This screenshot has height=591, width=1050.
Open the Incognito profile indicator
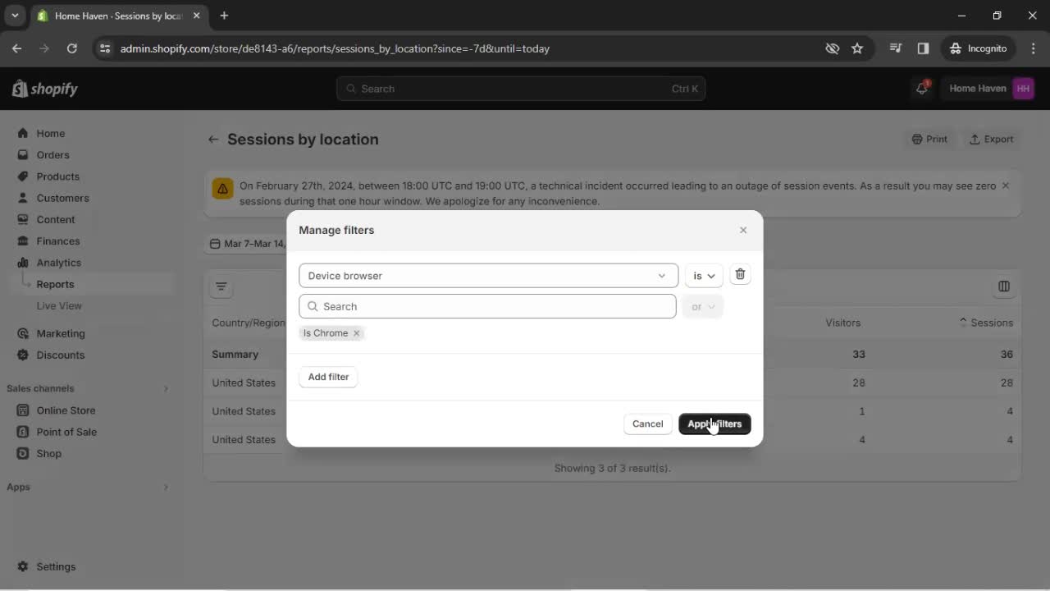tap(978, 48)
